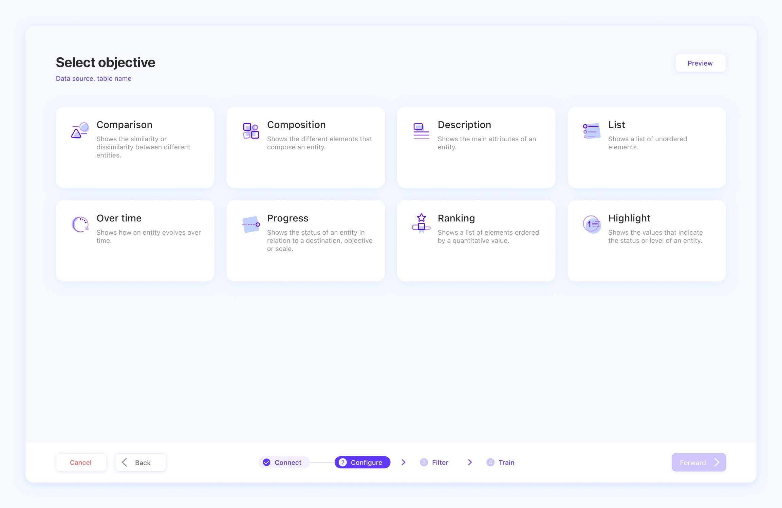Click the Highlight number icon

[592, 224]
